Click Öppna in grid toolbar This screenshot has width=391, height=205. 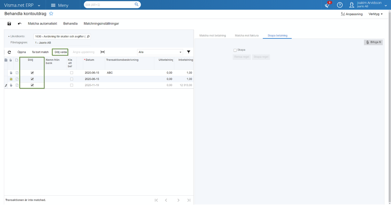coord(22,52)
